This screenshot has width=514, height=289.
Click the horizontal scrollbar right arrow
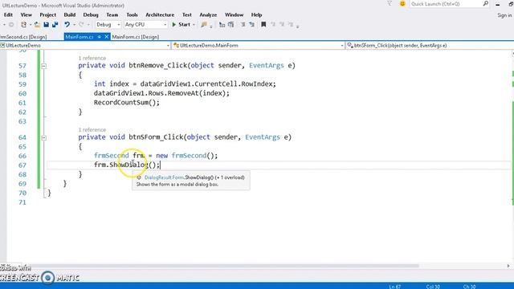click(508, 266)
